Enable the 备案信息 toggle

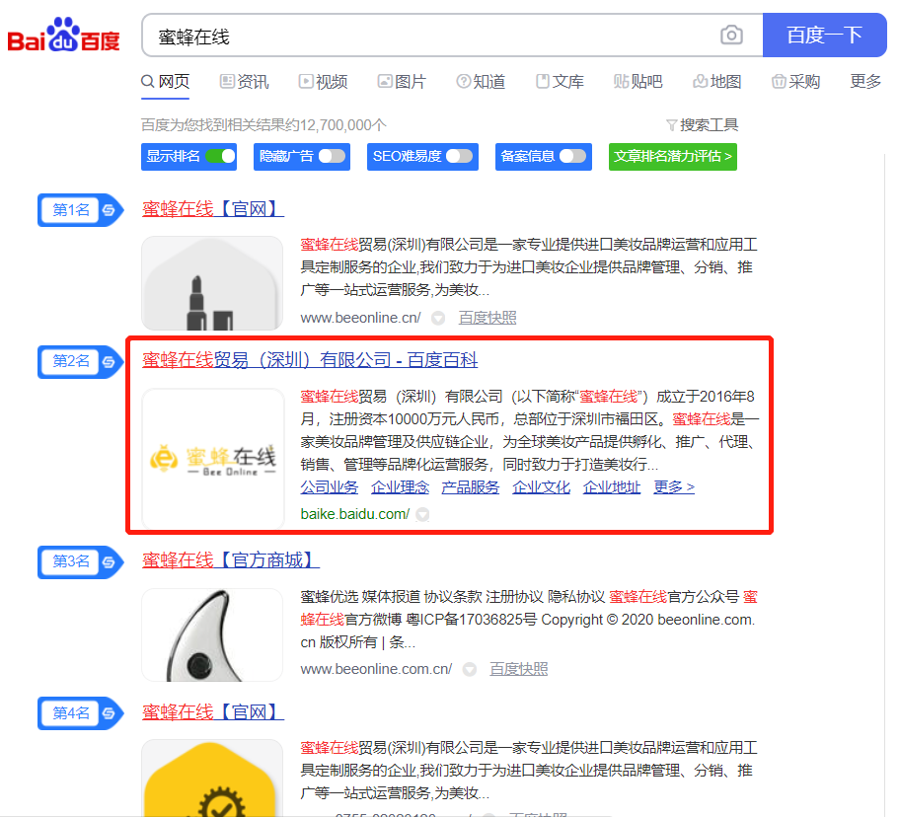coord(572,156)
